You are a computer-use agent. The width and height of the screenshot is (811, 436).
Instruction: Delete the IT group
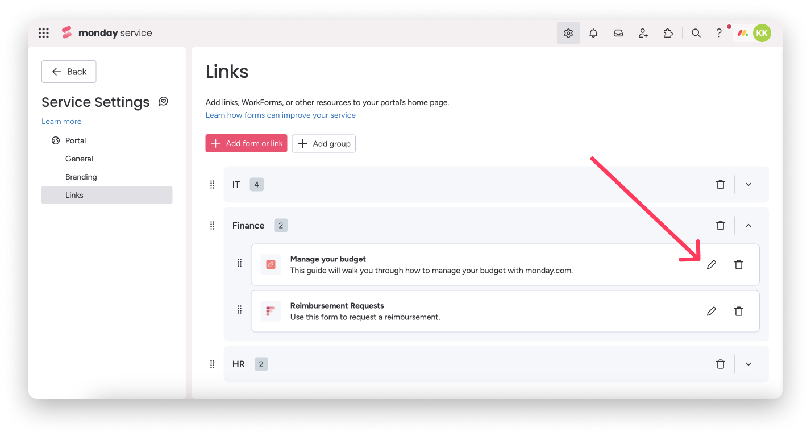(x=721, y=184)
